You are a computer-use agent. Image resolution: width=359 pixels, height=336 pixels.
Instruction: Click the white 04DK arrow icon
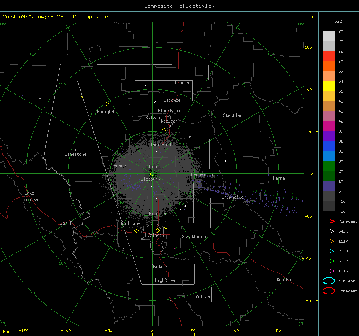click(329, 231)
